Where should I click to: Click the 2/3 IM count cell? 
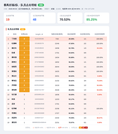coord(85,118)
